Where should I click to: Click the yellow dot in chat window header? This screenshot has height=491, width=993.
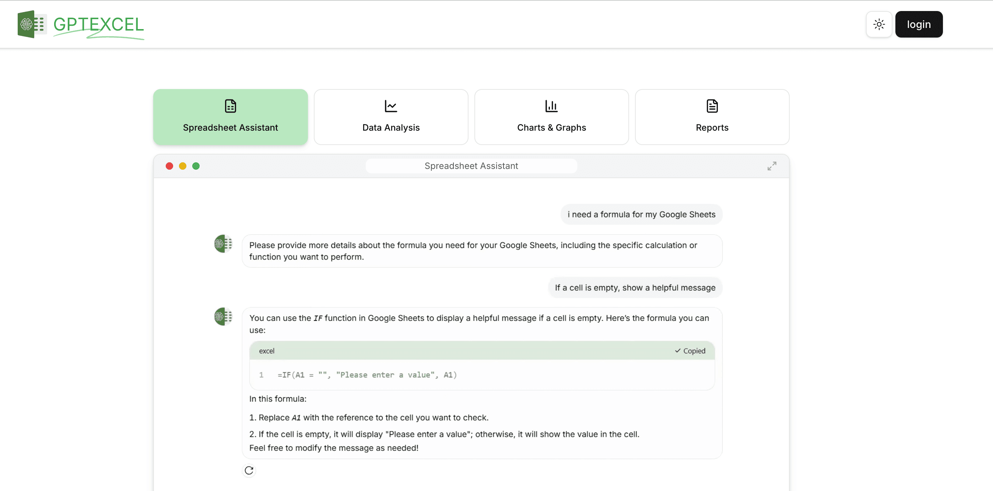click(183, 166)
